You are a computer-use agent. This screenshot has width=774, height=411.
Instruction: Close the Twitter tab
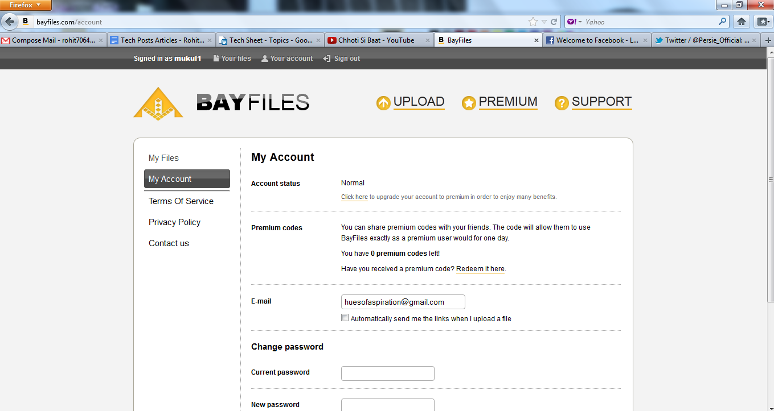[x=755, y=40]
